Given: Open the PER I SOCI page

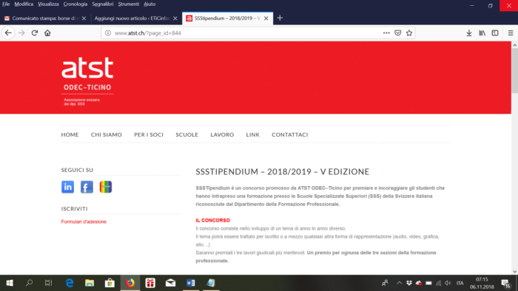Looking at the screenshot, I should (149, 134).
